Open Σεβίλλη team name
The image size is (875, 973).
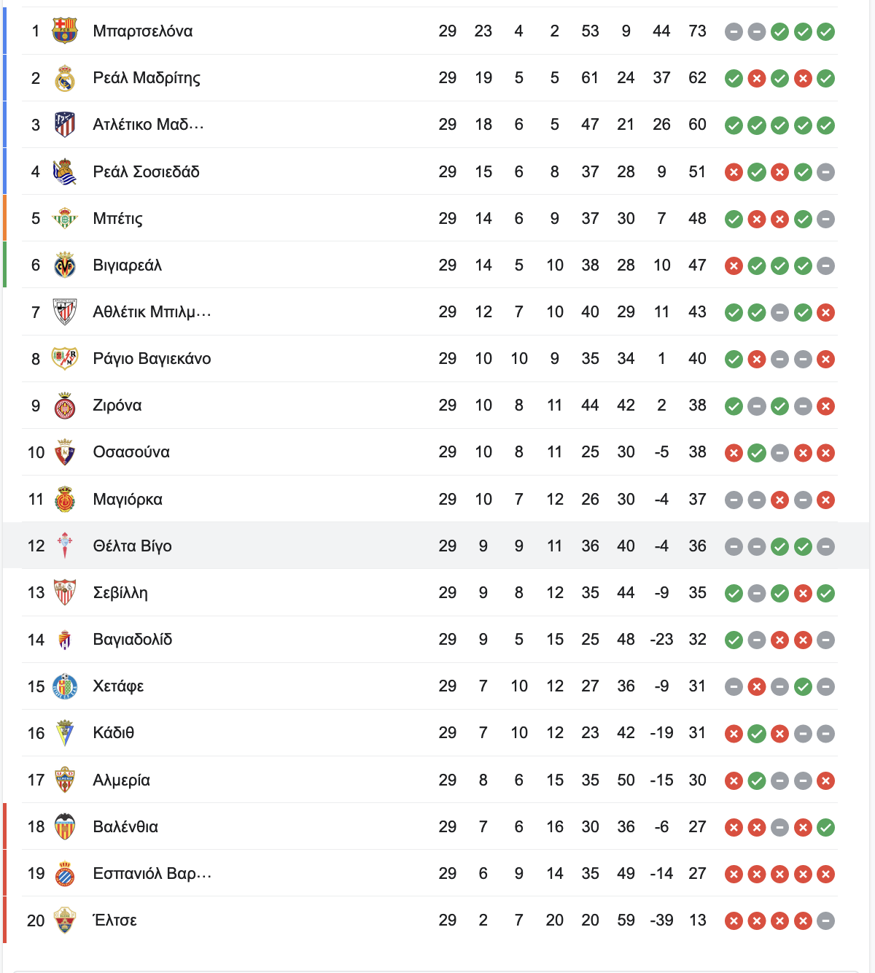click(120, 593)
